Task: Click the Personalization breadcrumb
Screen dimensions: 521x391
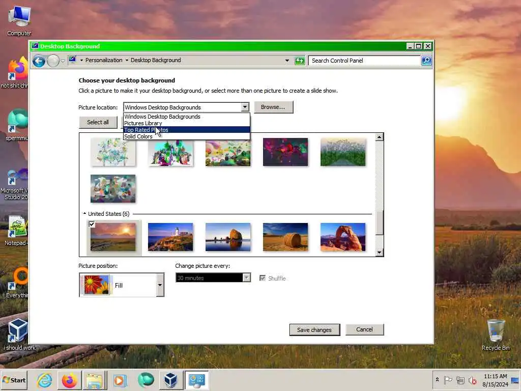Action: point(104,60)
